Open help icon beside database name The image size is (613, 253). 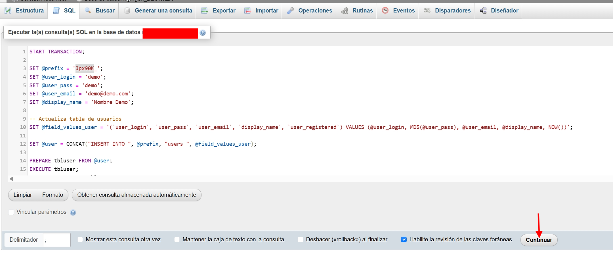[203, 33]
